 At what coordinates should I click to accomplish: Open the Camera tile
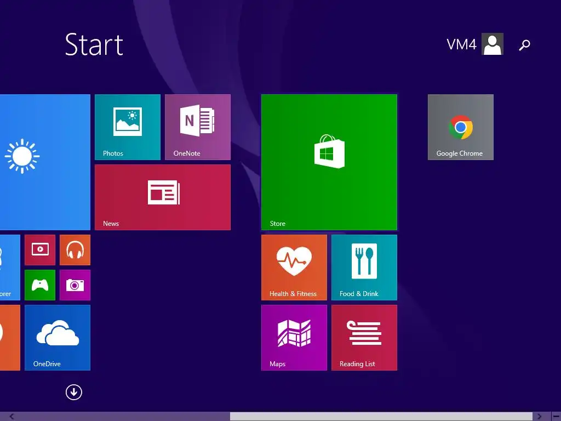[75, 285]
